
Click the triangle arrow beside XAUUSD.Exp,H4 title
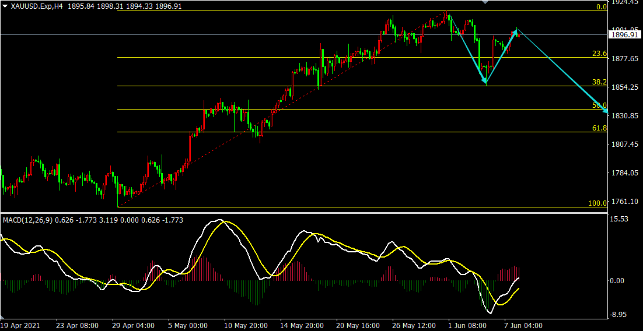pyautogui.click(x=5, y=6)
